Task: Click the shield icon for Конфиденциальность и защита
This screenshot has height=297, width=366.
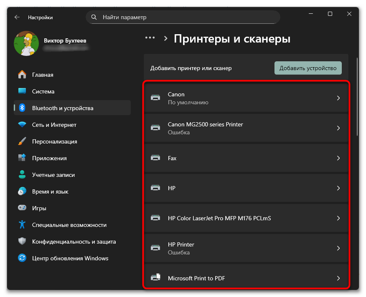Action: pyautogui.click(x=22, y=242)
